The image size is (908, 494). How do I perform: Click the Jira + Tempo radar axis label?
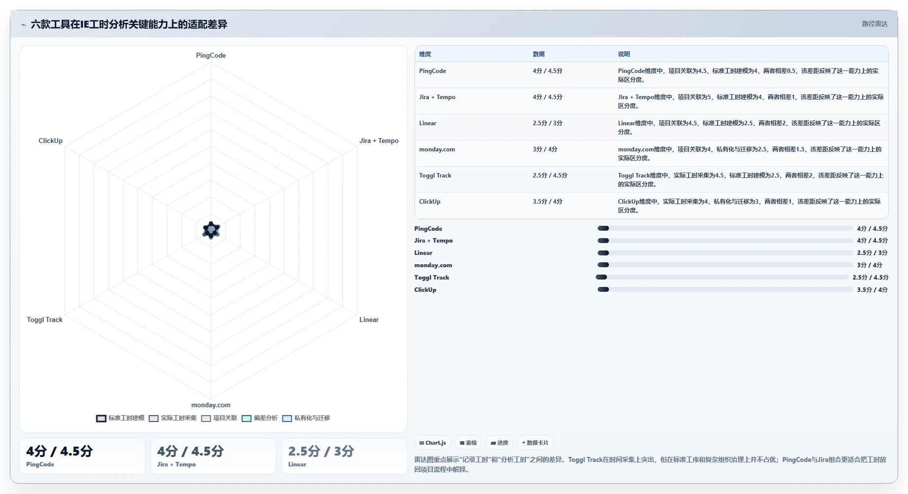tap(378, 141)
